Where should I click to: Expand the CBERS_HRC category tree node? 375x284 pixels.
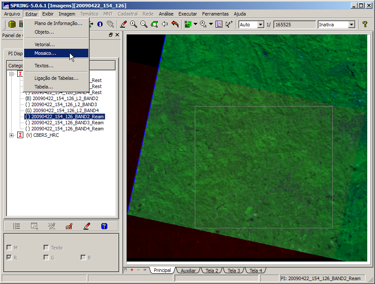[x=11, y=135]
